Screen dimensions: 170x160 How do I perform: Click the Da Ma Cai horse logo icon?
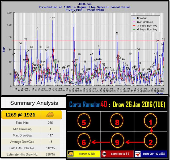138,154
